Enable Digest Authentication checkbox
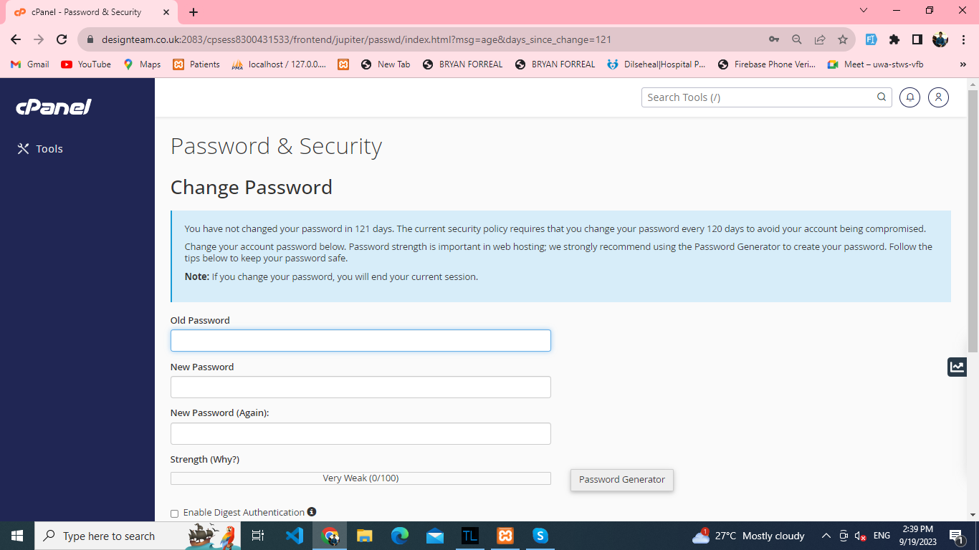 point(174,513)
